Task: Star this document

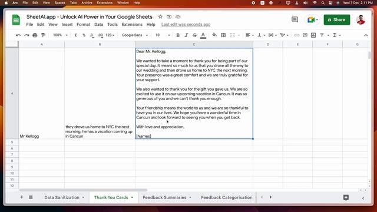Action: tap(160, 16)
